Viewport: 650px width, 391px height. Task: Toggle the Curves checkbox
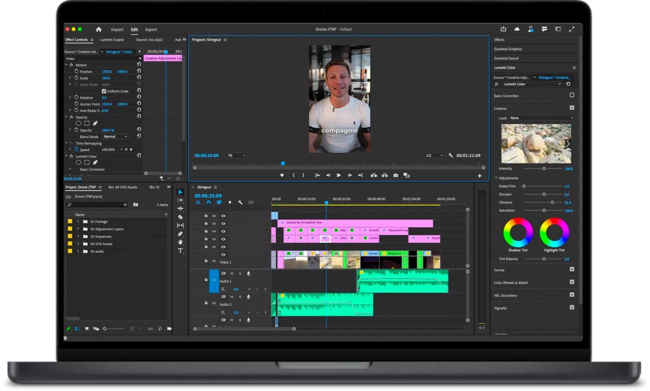point(572,269)
